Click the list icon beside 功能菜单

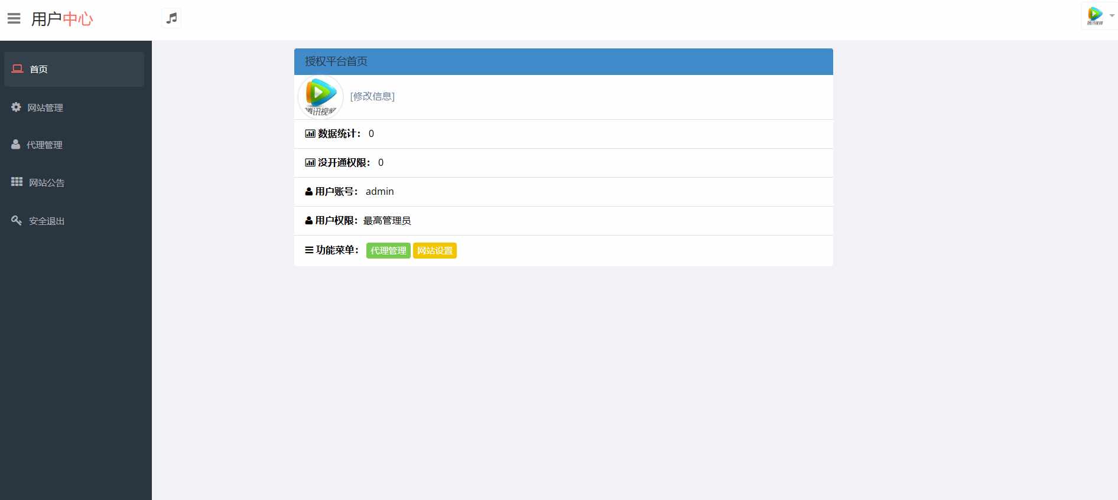coord(309,250)
